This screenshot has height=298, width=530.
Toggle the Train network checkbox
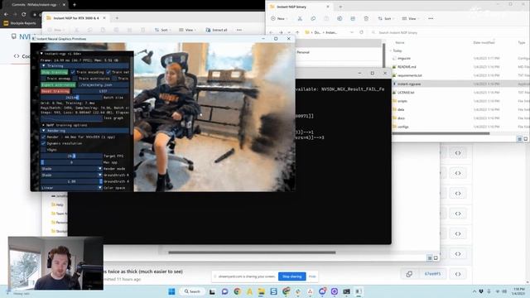108,72
